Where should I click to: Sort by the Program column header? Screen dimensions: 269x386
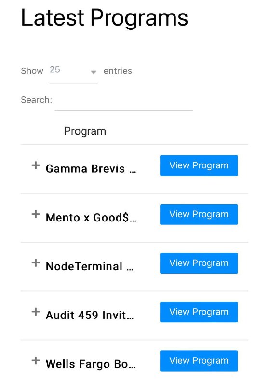(x=85, y=131)
